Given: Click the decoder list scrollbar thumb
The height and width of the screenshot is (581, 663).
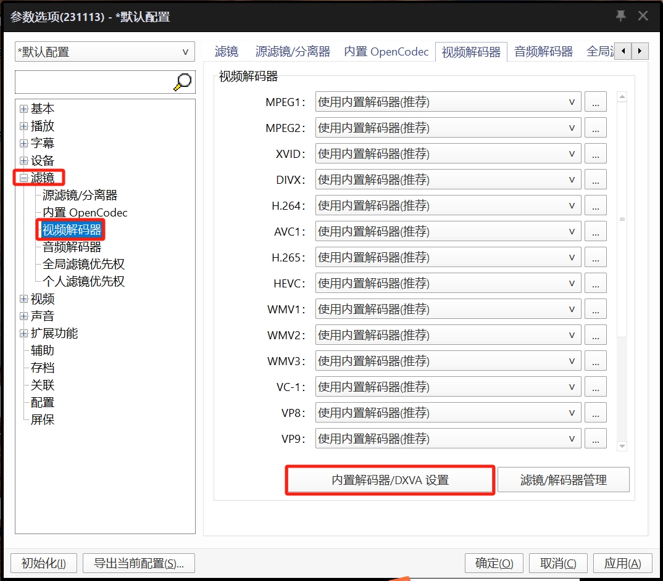Looking at the screenshot, I should [622, 220].
